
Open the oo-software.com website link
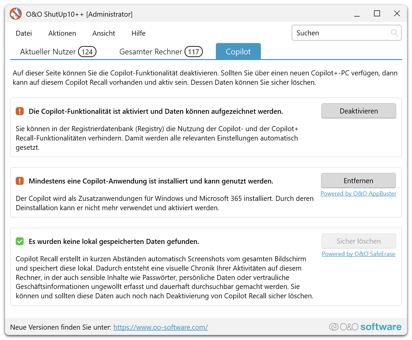click(x=160, y=327)
